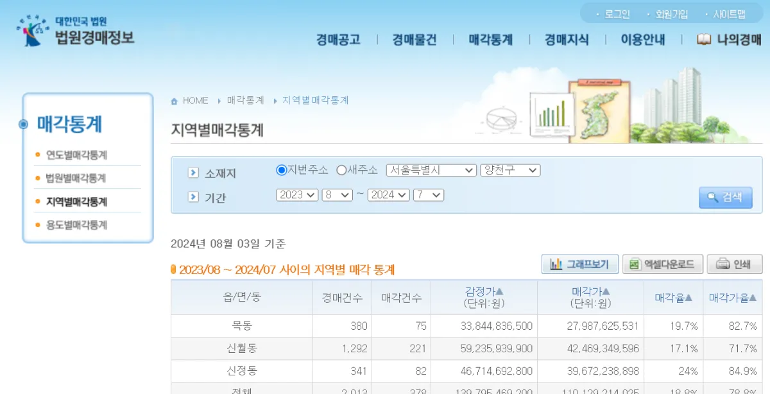
Task: Click the 로그인 link at top right
Action: [x=615, y=13]
